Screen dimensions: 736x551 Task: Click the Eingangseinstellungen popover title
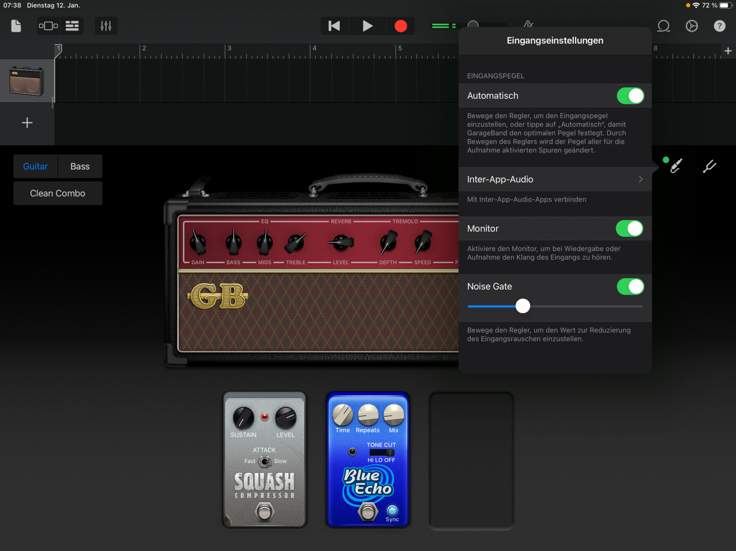point(555,41)
